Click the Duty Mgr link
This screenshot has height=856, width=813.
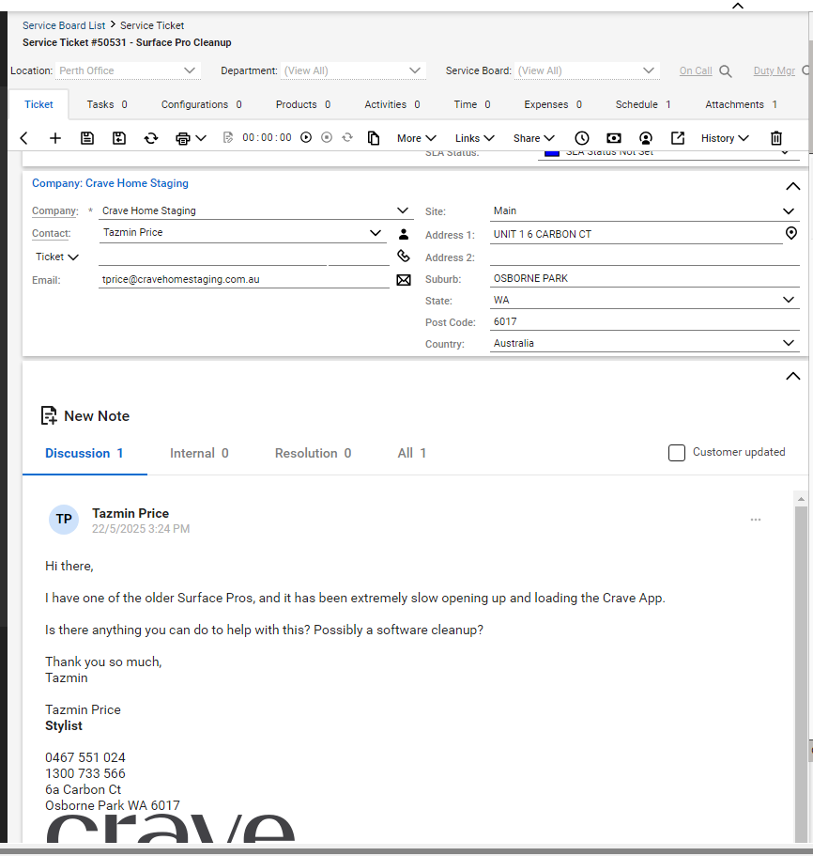coord(775,71)
